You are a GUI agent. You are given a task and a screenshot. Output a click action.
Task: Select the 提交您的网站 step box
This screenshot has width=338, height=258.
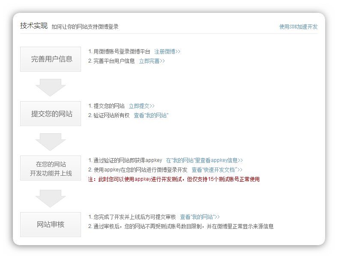[51, 114]
